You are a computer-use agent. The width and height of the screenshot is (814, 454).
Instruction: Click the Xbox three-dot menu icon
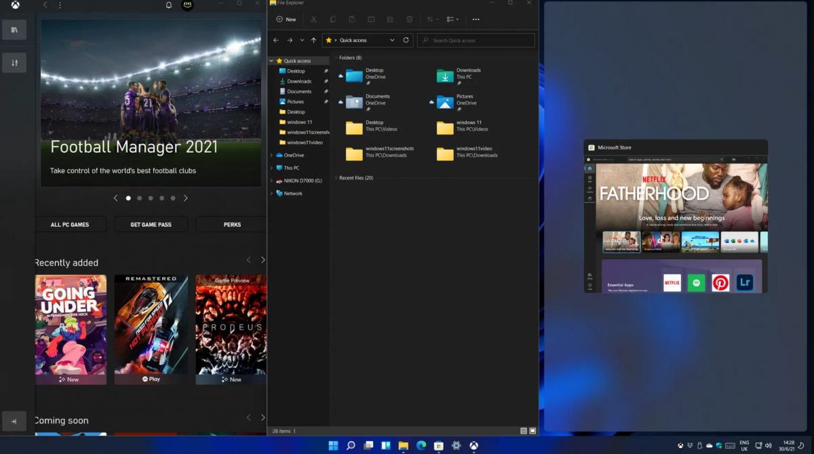(x=60, y=5)
